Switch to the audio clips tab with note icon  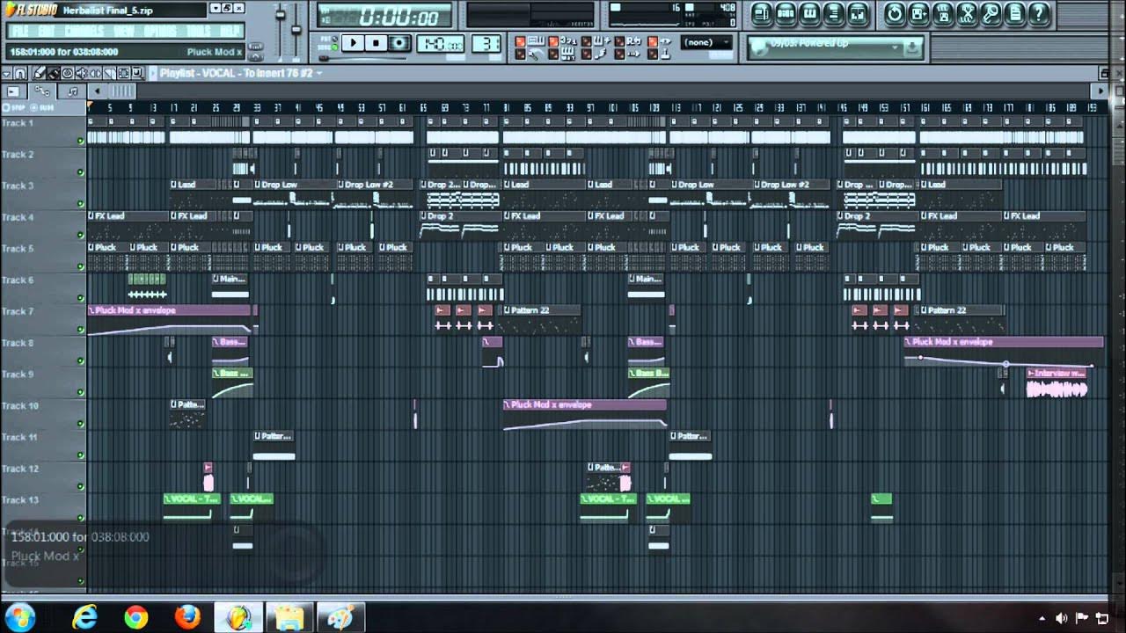pos(72,91)
